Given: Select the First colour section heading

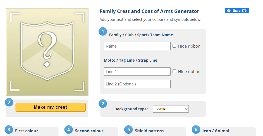Looking at the screenshot, I should point(27,131).
